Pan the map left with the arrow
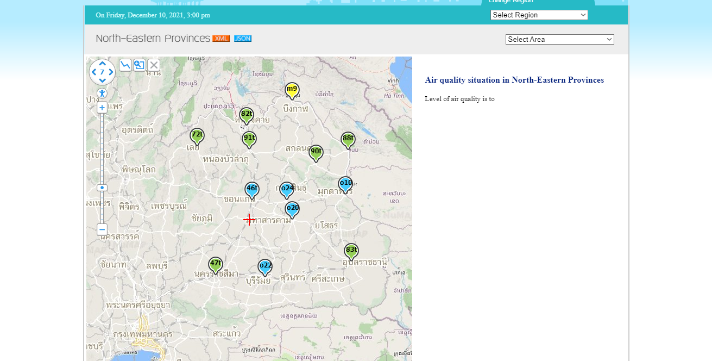Image resolution: width=712 pixels, height=361 pixels. point(93,72)
